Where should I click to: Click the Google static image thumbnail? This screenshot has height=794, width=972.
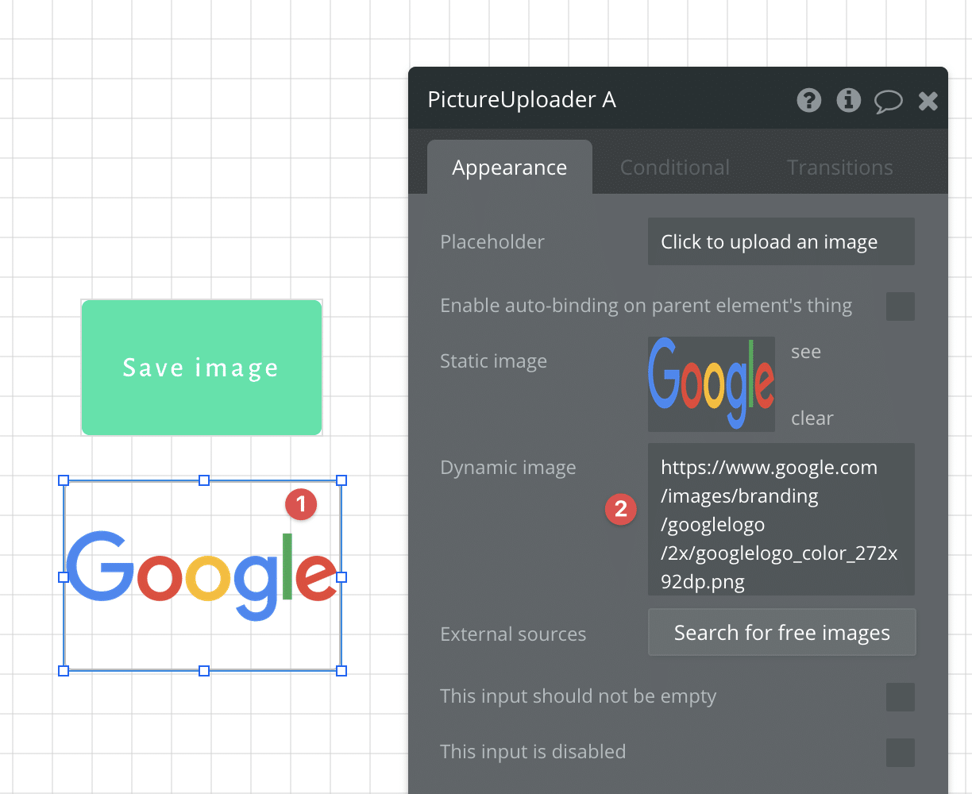coord(712,384)
